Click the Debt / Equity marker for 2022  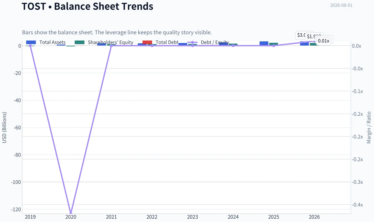coord(152,46)
